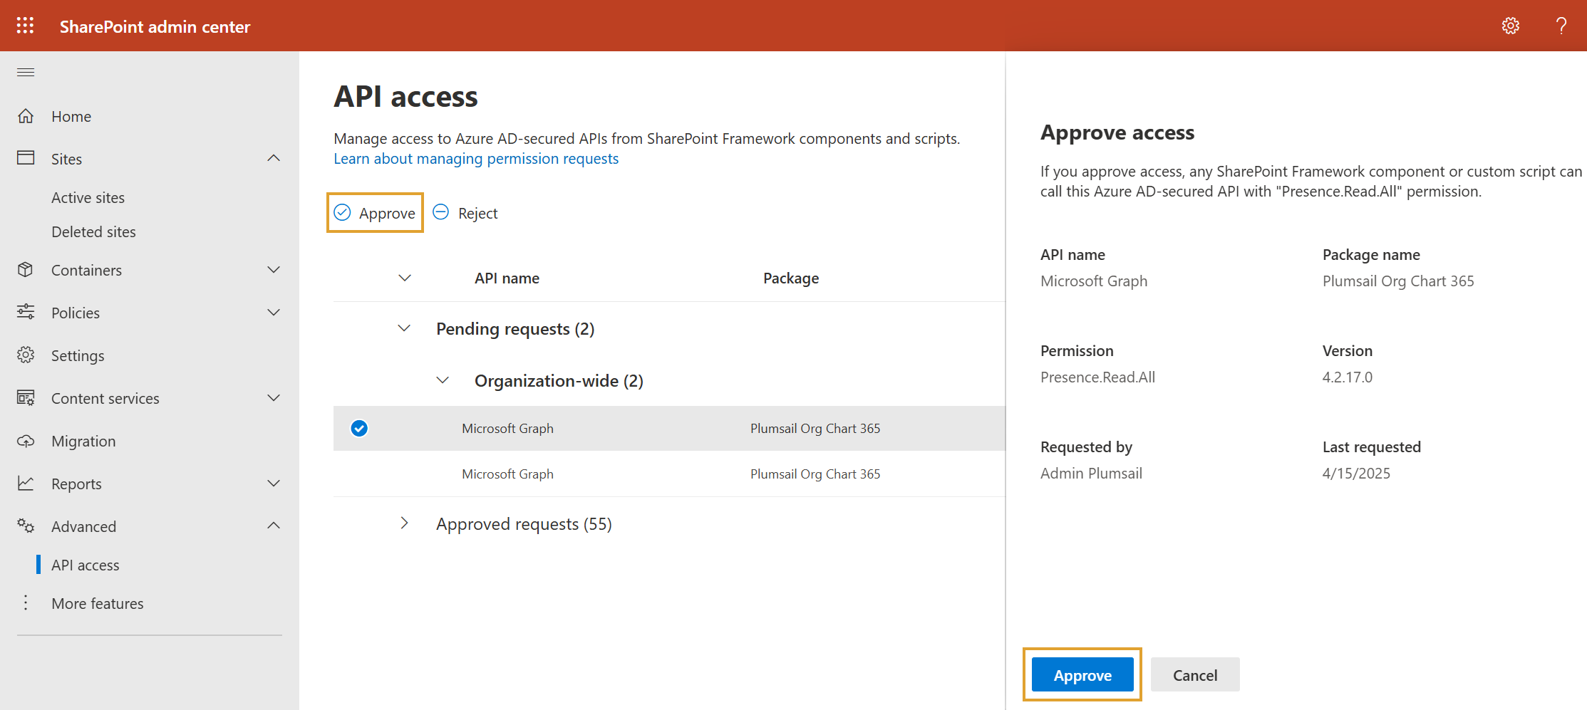Select API access in the sidebar
The height and width of the screenshot is (710, 1587).
tap(85, 565)
